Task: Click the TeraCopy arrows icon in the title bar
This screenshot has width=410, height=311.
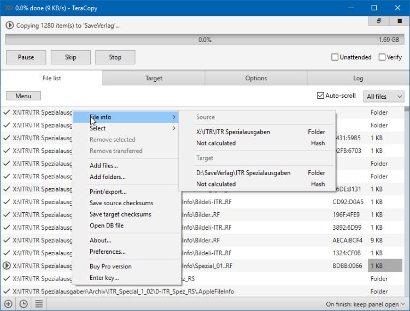Action: [x=9, y=8]
